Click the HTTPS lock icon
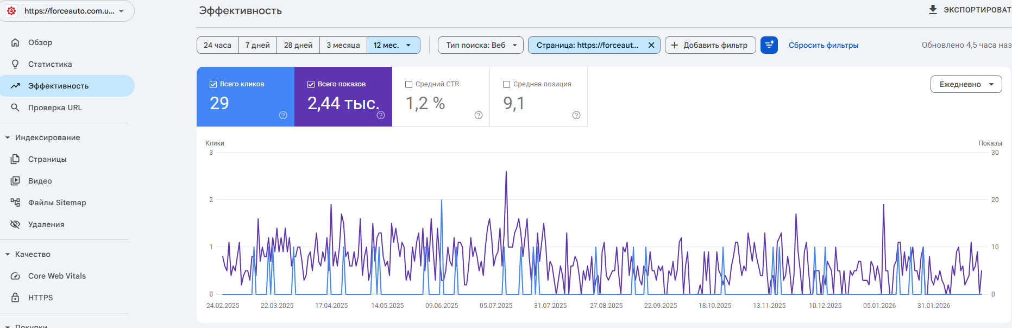Image resolution: width=1012 pixels, height=328 pixels. coord(15,298)
